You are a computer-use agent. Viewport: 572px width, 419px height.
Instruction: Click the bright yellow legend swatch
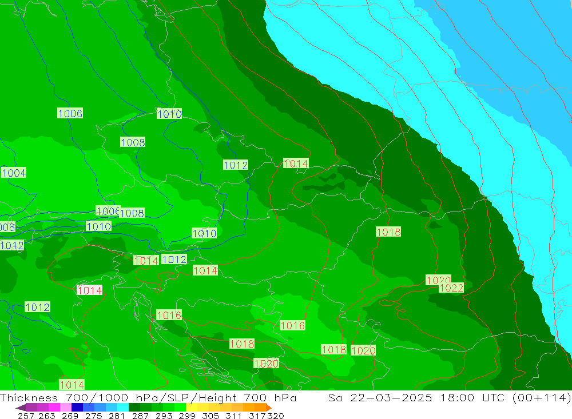coord(192,408)
